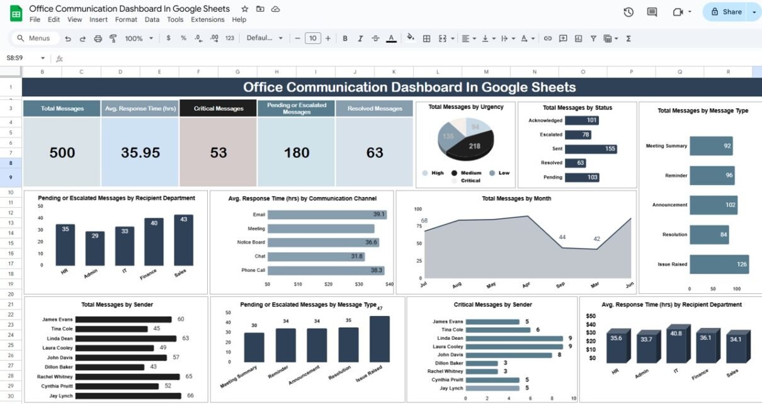Select the Paint format tool

click(113, 38)
